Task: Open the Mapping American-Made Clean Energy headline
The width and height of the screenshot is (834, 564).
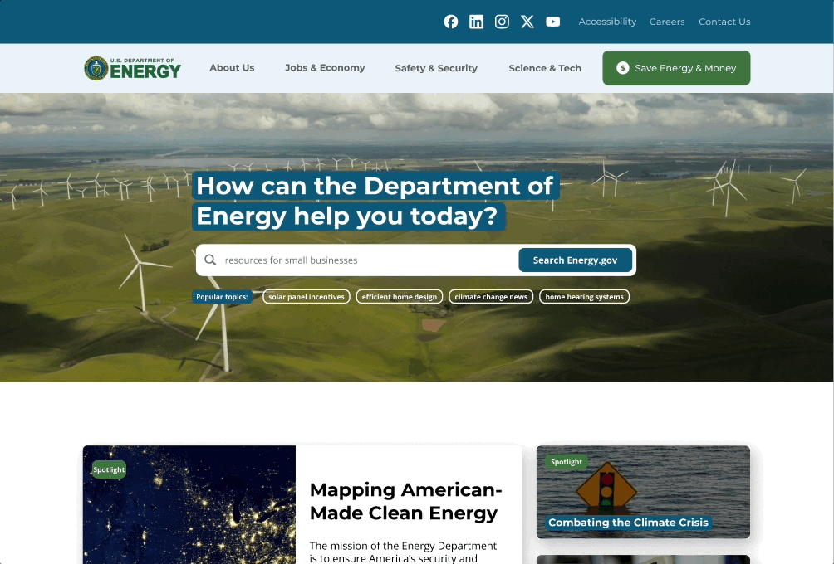Action: 406,501
